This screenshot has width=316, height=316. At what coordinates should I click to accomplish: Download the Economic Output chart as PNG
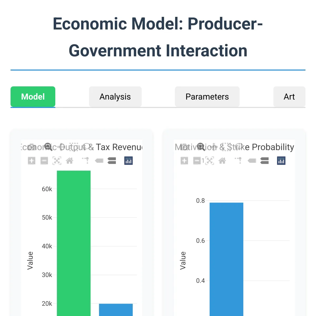click(x=32, y=147)
